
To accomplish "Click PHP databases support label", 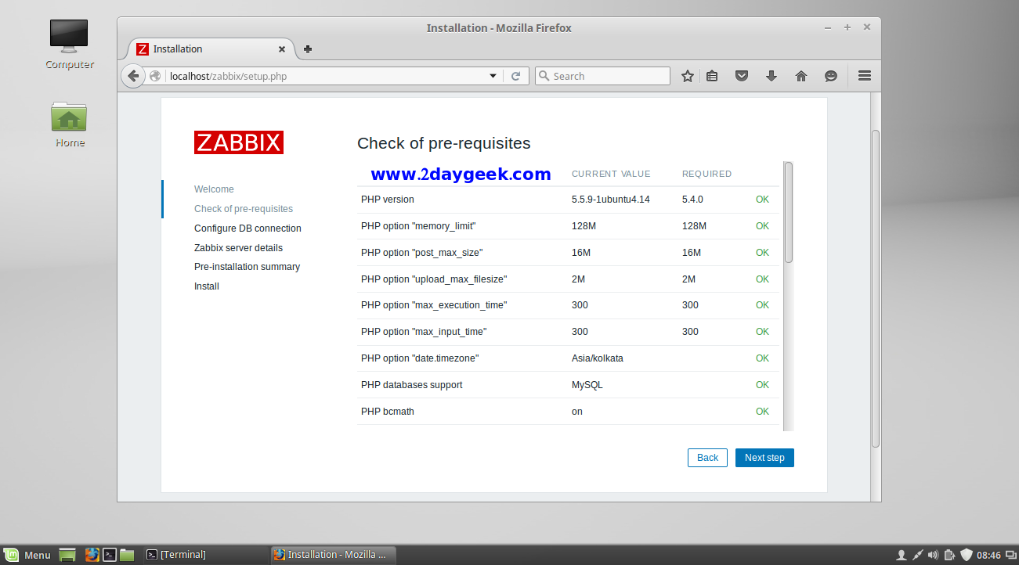I will (412, 385).
